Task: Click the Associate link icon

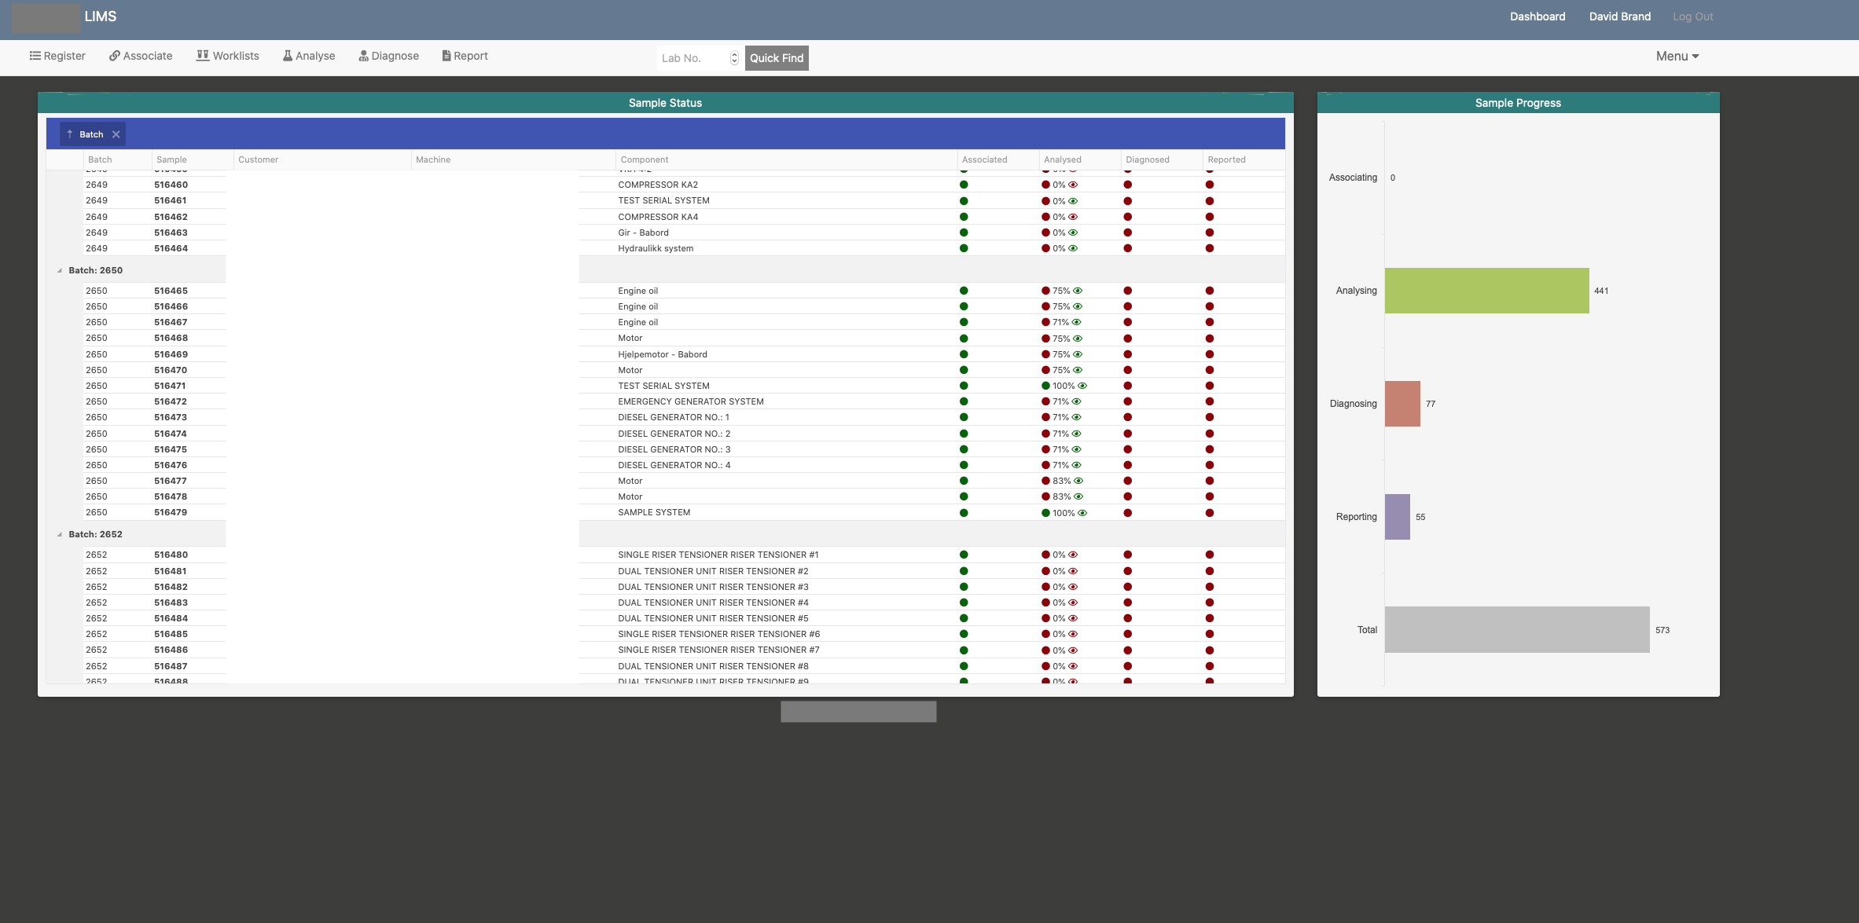Action: [115, 56]
